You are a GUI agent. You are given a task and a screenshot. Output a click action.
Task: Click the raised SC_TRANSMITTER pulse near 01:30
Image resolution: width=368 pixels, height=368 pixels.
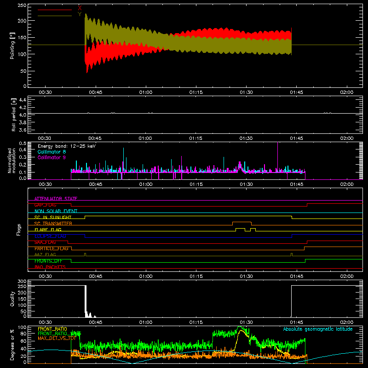pyautogui.click(x=242, y=222)
